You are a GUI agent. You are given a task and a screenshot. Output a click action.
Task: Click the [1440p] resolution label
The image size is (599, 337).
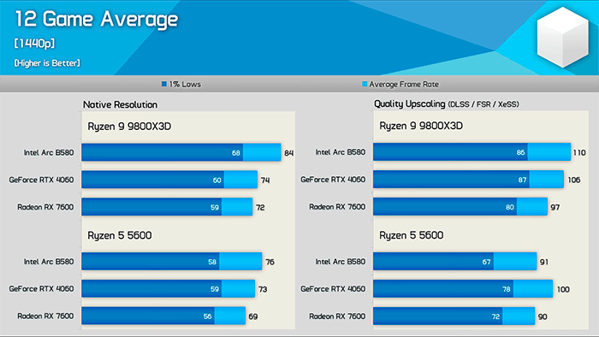pyautogui.click(x=34, y=44)
